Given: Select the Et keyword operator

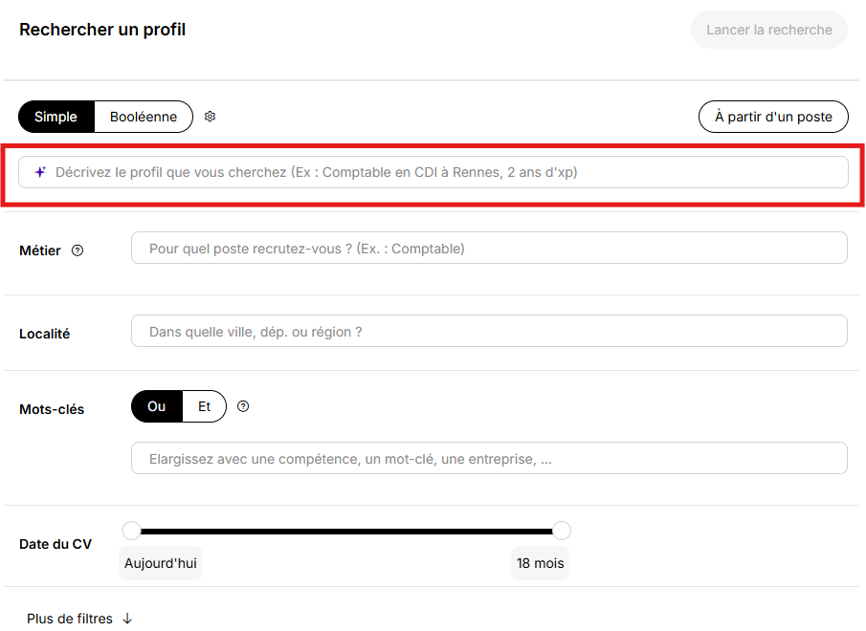Looking at the screenshot, I should [205, 406].
